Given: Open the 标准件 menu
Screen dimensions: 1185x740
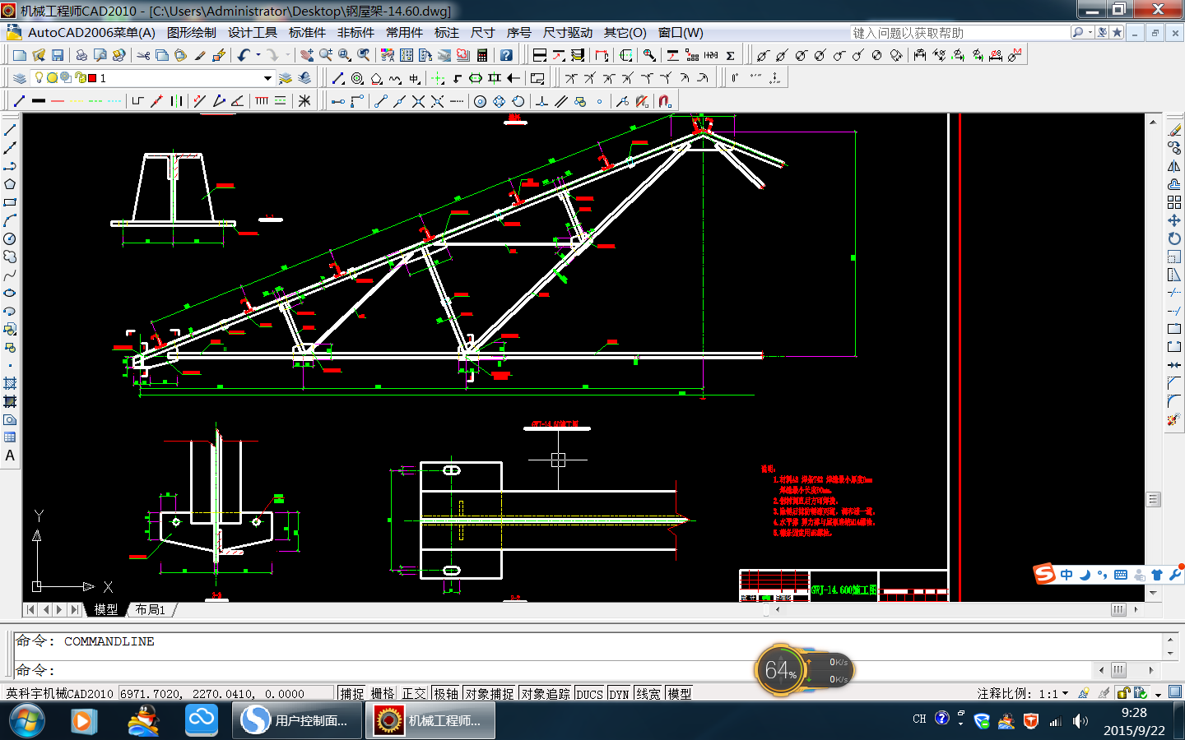Looking at the screenshot, I should click(307, 33).
